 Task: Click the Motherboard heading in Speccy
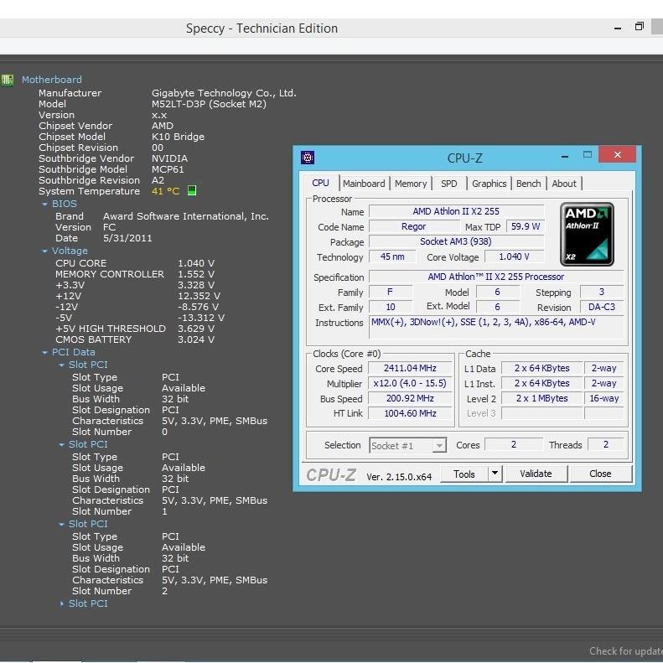(52, 80)
